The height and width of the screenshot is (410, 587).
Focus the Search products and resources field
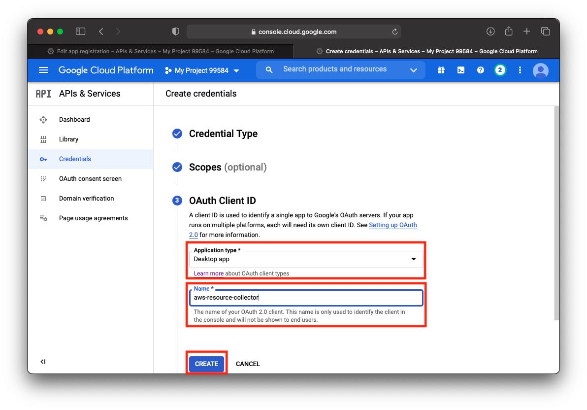335,69
